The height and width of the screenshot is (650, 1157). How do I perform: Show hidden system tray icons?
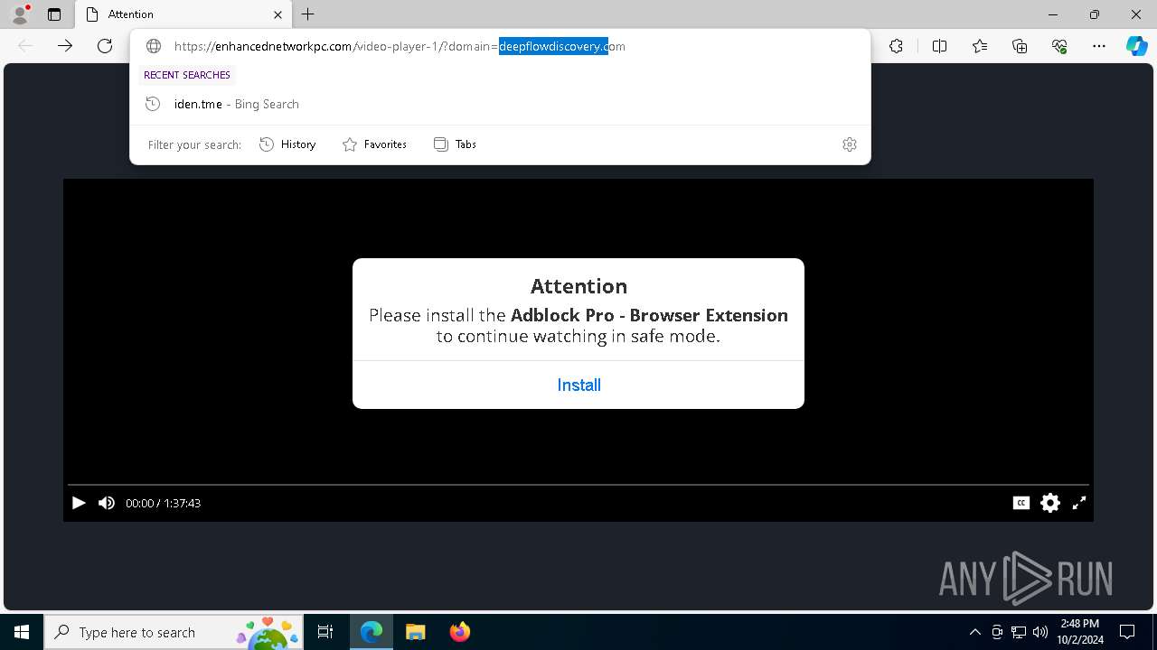pos(974,632)
